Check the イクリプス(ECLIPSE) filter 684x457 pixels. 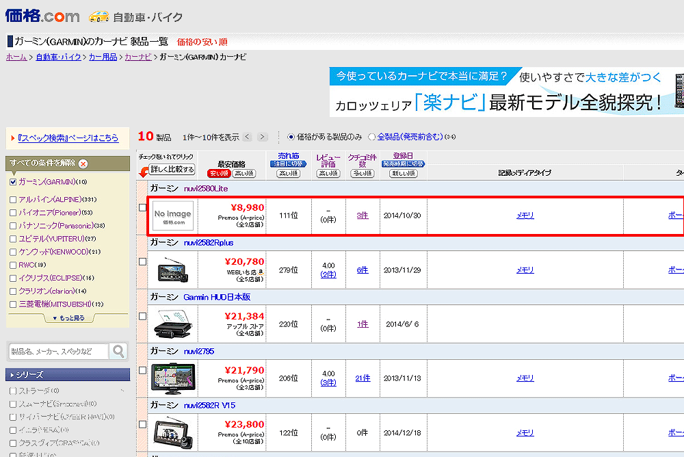pyautogui.click(x=13, y=278)
